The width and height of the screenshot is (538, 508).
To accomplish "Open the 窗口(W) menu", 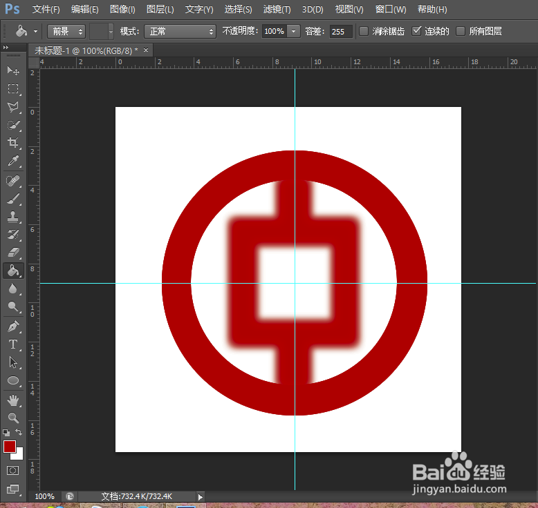I will [391, 9].
